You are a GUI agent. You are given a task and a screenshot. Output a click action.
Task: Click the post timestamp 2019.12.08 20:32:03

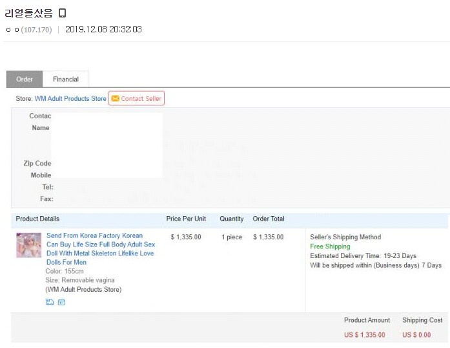click(x=103, y=30)
